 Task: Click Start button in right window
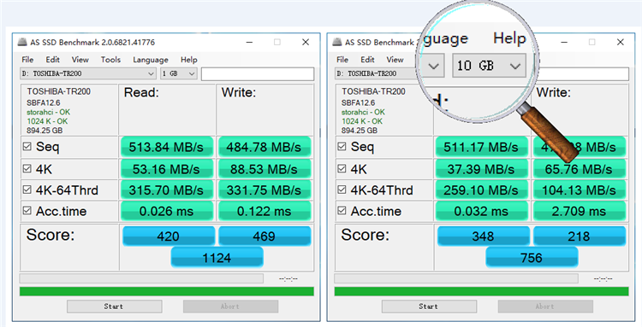(x=429, y=307)
